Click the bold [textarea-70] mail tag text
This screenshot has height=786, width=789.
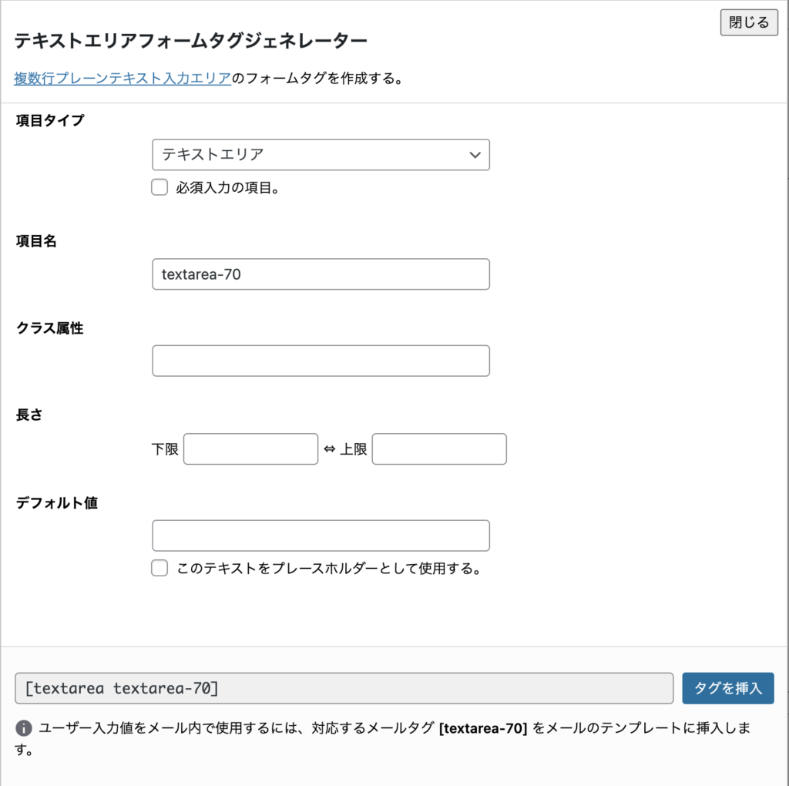[482, 728]
